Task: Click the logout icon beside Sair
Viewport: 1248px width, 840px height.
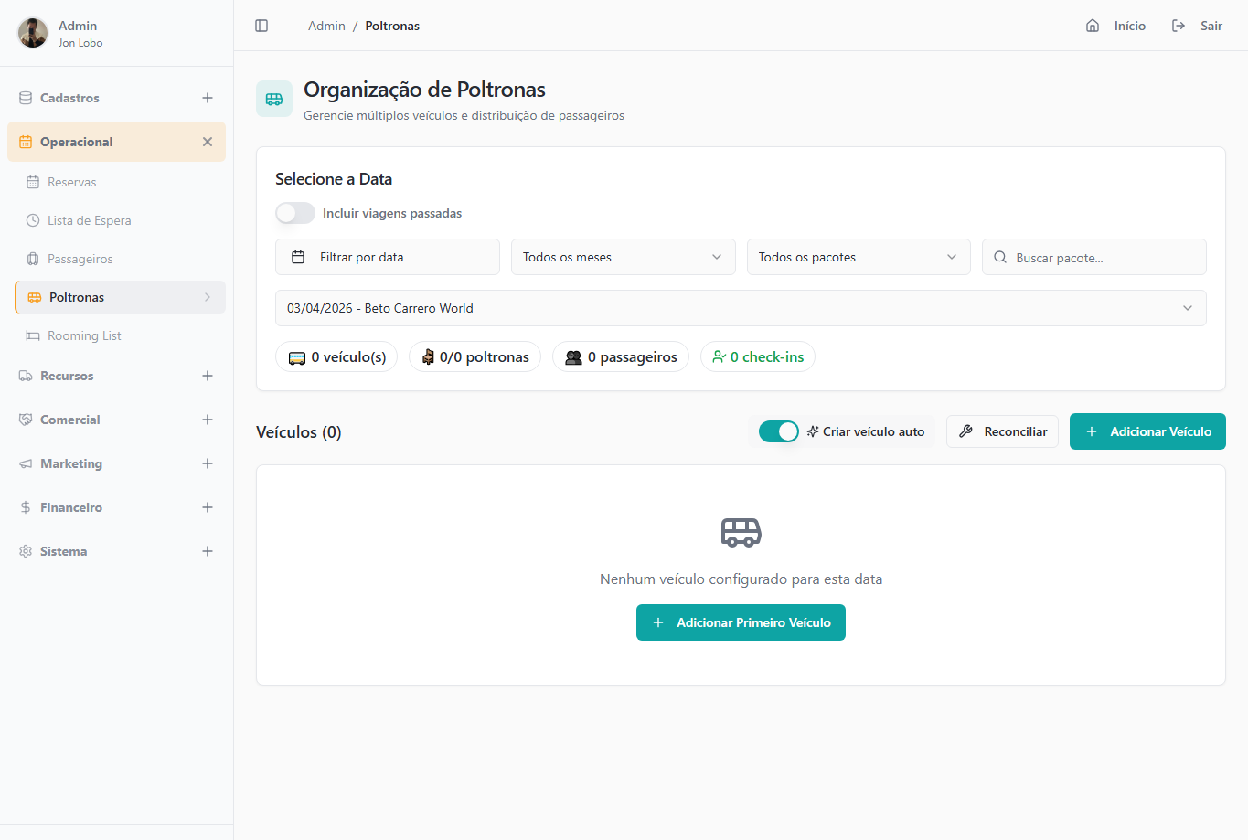Action: (1179, 26)
